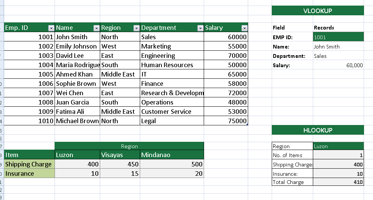Image resolution: width=373 pixels, height=200 pixels.
Task: Expand the Salary column filter arrow
Action: 244,28
